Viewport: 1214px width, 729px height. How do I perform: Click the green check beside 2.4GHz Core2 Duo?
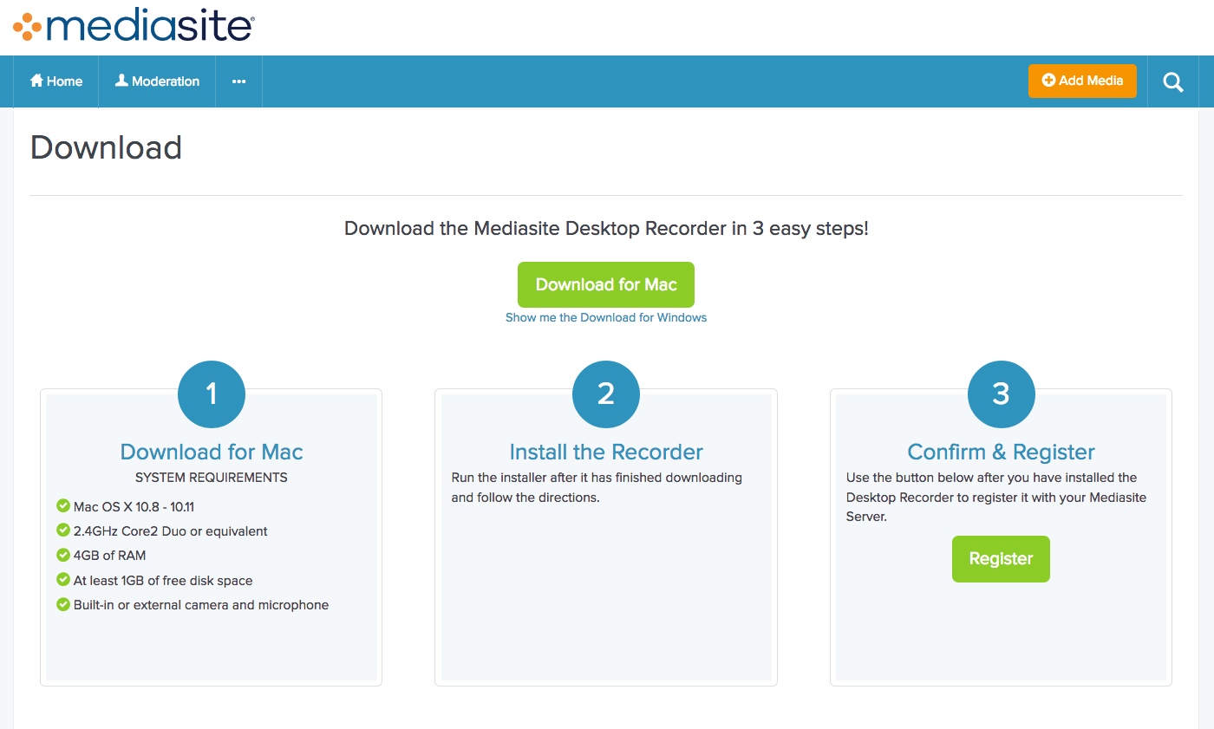pyautogui.click(x=62, y=530)
